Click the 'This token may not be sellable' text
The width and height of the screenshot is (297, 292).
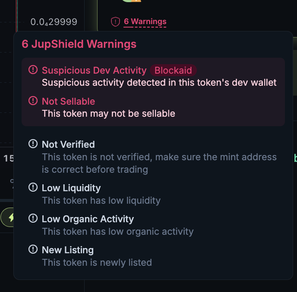(x=108, y=114)
